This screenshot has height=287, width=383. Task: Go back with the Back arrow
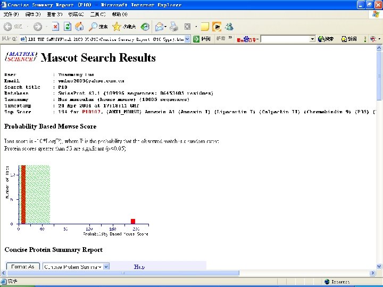point(8,27)
